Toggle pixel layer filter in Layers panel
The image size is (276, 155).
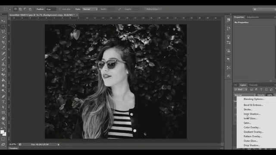(x=251, y=90)
